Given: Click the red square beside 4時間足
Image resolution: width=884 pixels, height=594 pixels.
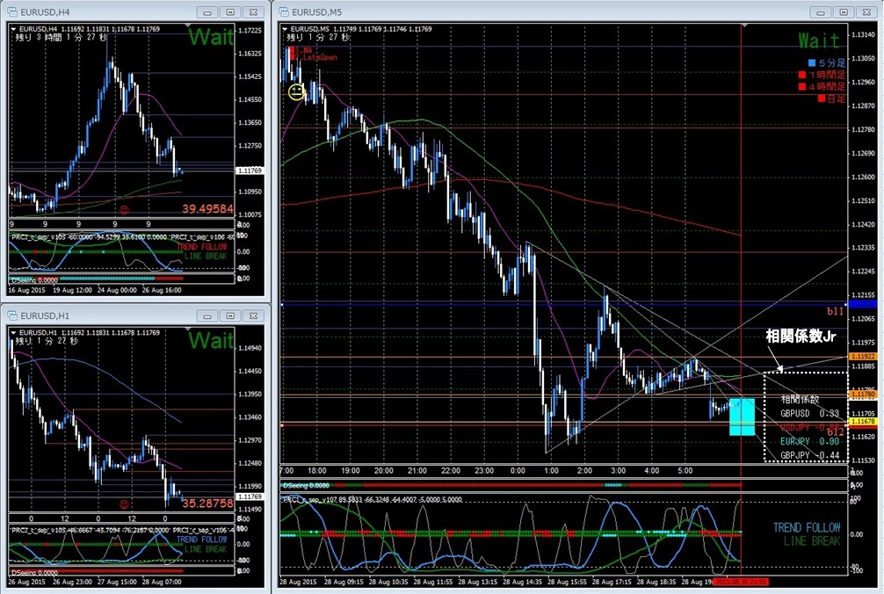Looking at the screenshot, I should [x=802, y=86].
